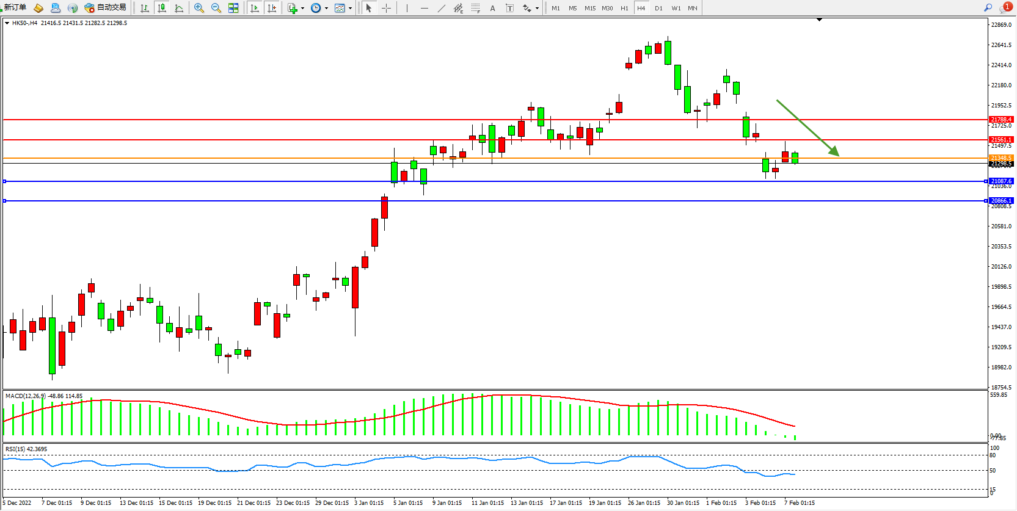This screenshot has height=511, width=1017.
Task: Click the 自动交易 auto trading button
Action: click(106, 7)
